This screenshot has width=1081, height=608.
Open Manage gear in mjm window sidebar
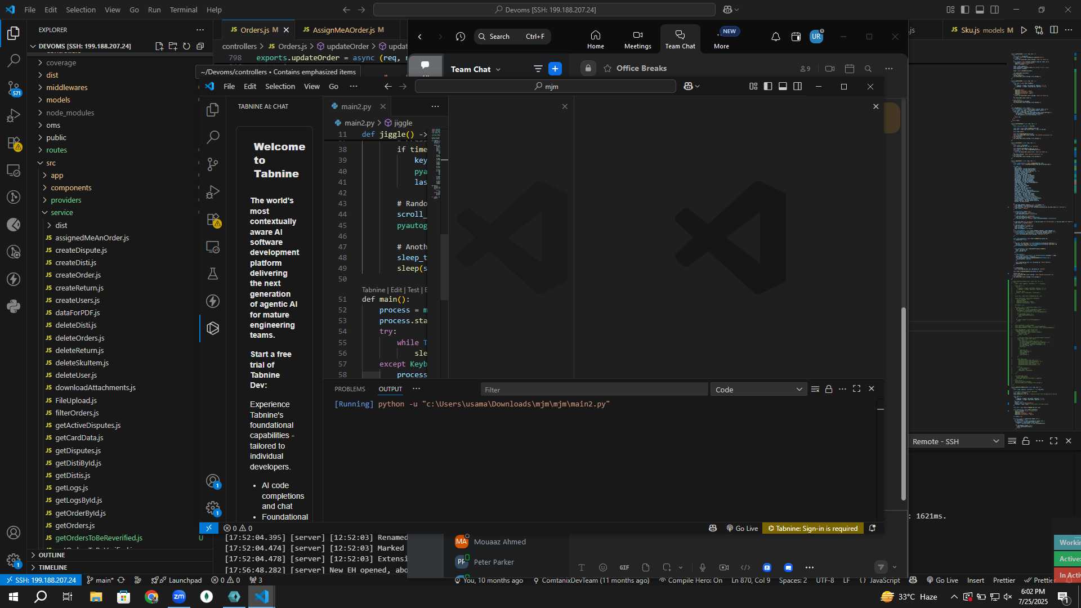point(213,508)
